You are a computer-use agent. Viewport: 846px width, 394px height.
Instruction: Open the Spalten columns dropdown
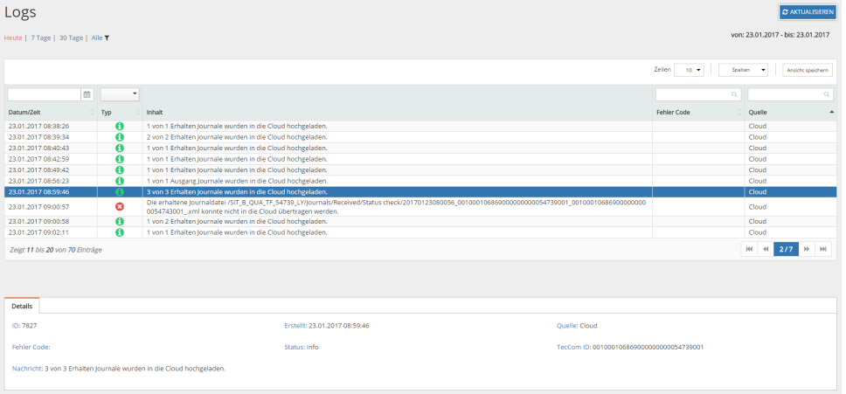743,70
